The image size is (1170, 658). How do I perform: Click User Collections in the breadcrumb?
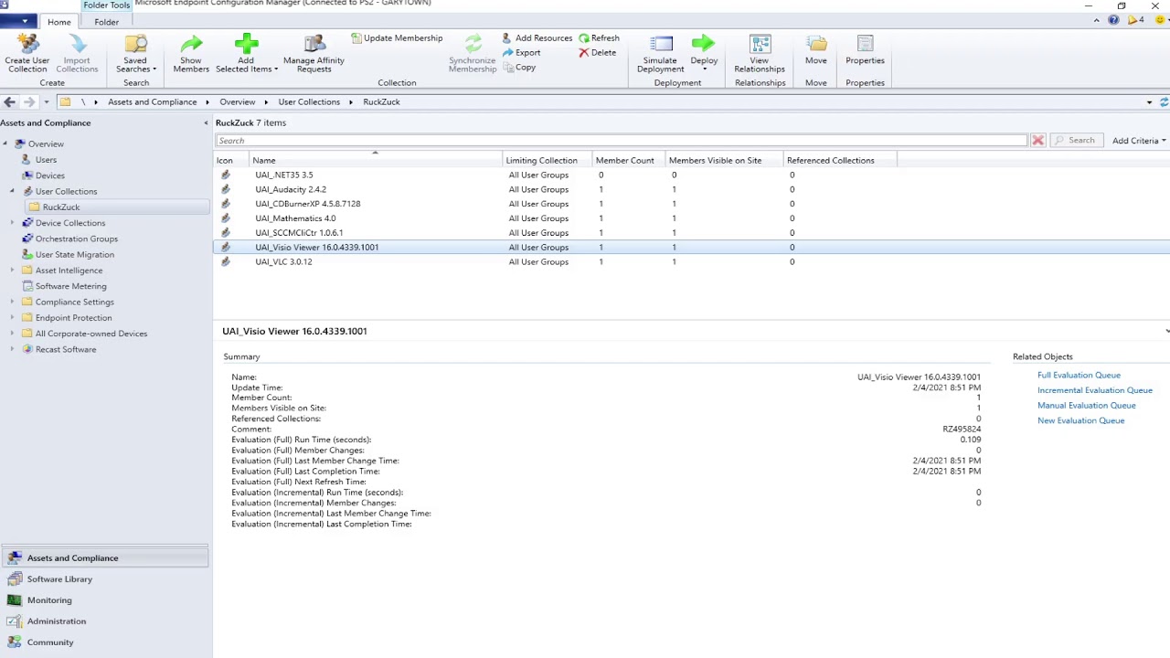[x=309, y=102]
